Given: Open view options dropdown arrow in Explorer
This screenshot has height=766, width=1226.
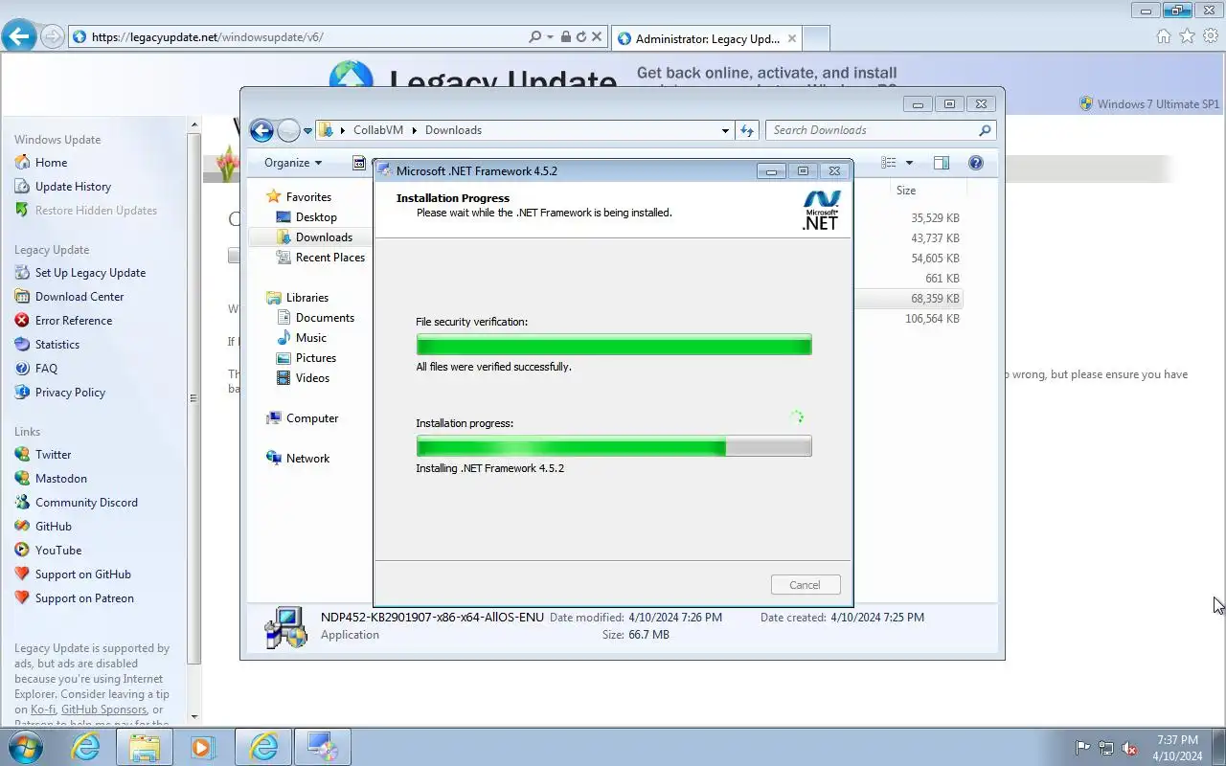Looking at the screenshot, I should [x=909, y=163].
